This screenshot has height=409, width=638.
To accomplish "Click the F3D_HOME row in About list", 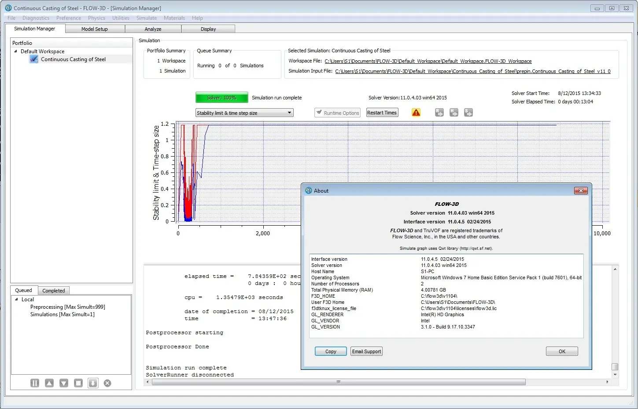I will [x=446, y=296].
